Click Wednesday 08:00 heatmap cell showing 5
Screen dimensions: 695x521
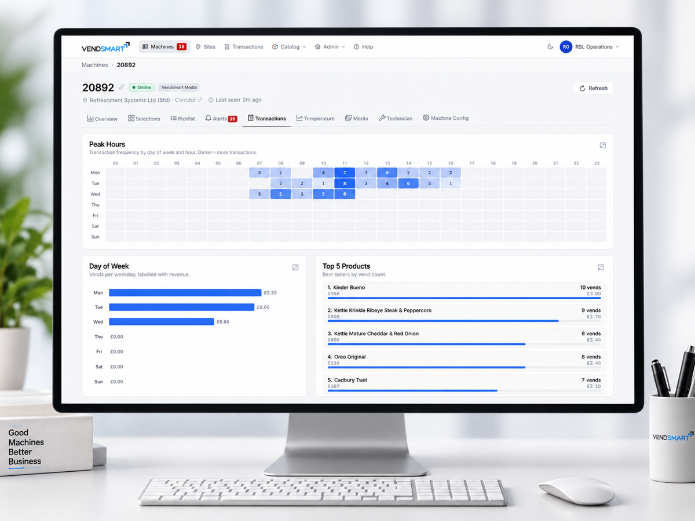tap(281, 194)
